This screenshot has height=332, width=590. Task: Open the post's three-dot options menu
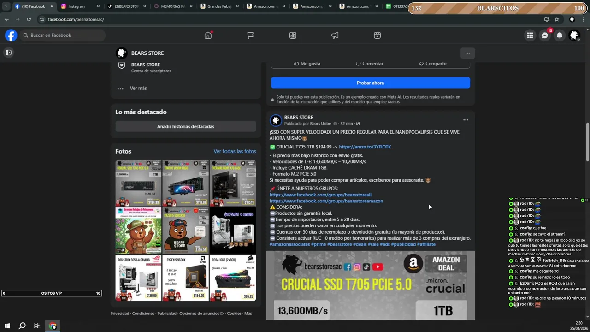[x=466, y=120]
